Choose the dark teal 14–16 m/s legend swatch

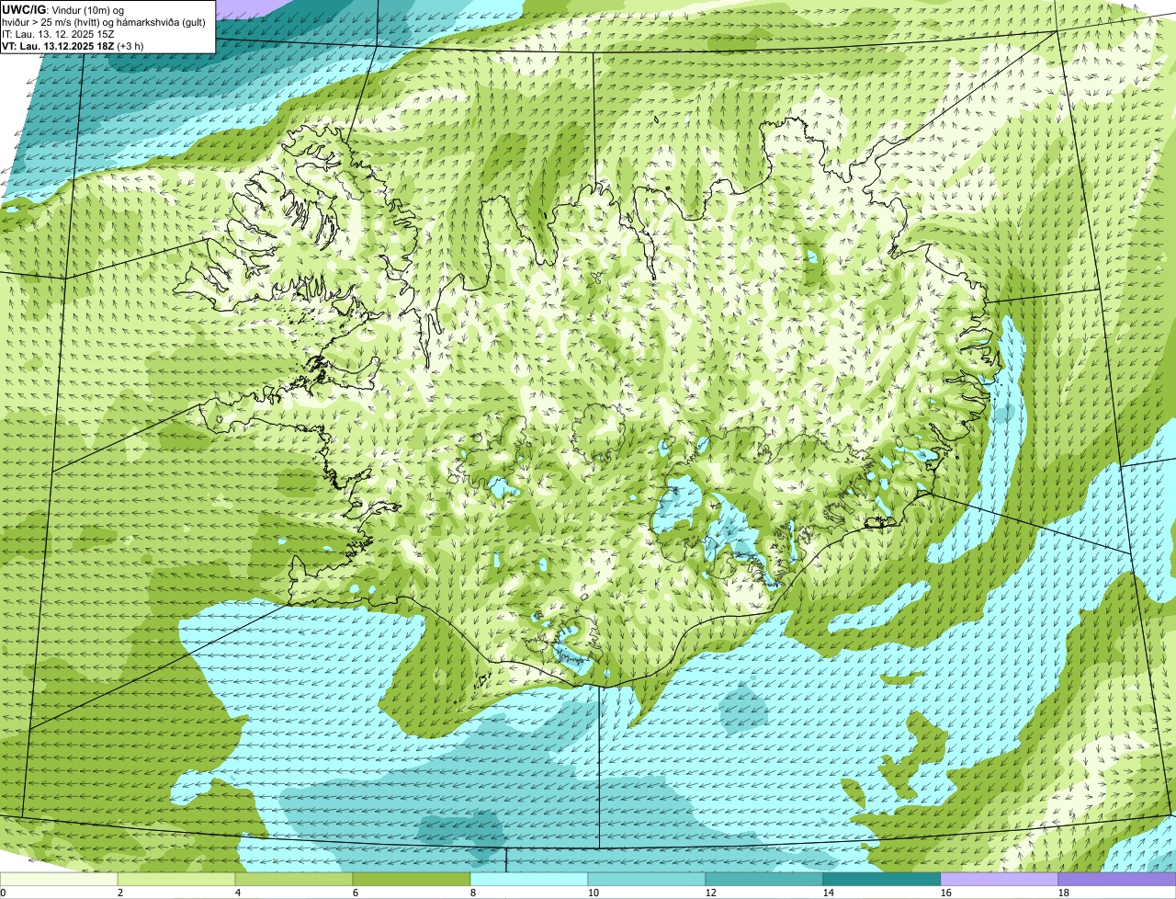(882, 880)
